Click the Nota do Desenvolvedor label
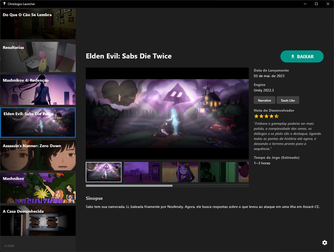This screenshot has height=252, width=334. pyautogui.click(x=274, y=110)
